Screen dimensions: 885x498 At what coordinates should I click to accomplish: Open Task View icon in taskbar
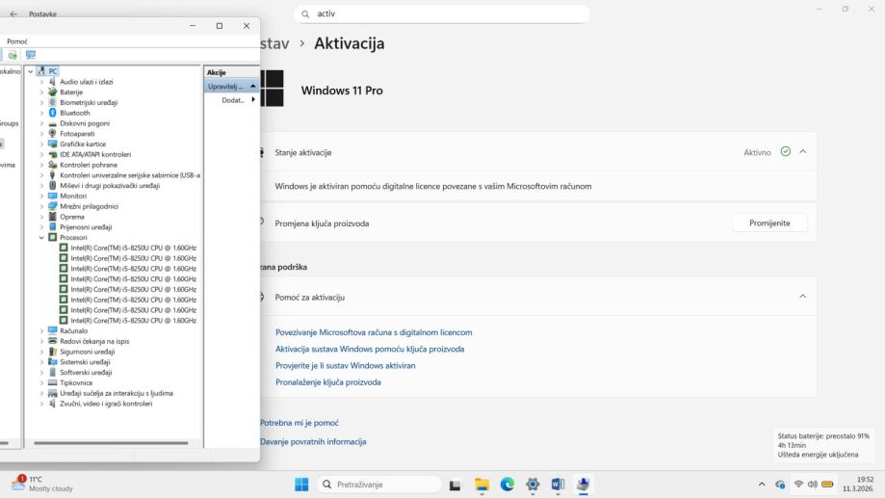455,485
